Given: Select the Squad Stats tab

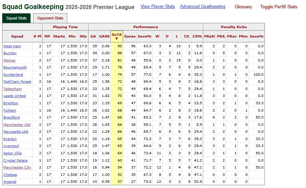Looking at the screenshot, I should click(x=16, y=18).
